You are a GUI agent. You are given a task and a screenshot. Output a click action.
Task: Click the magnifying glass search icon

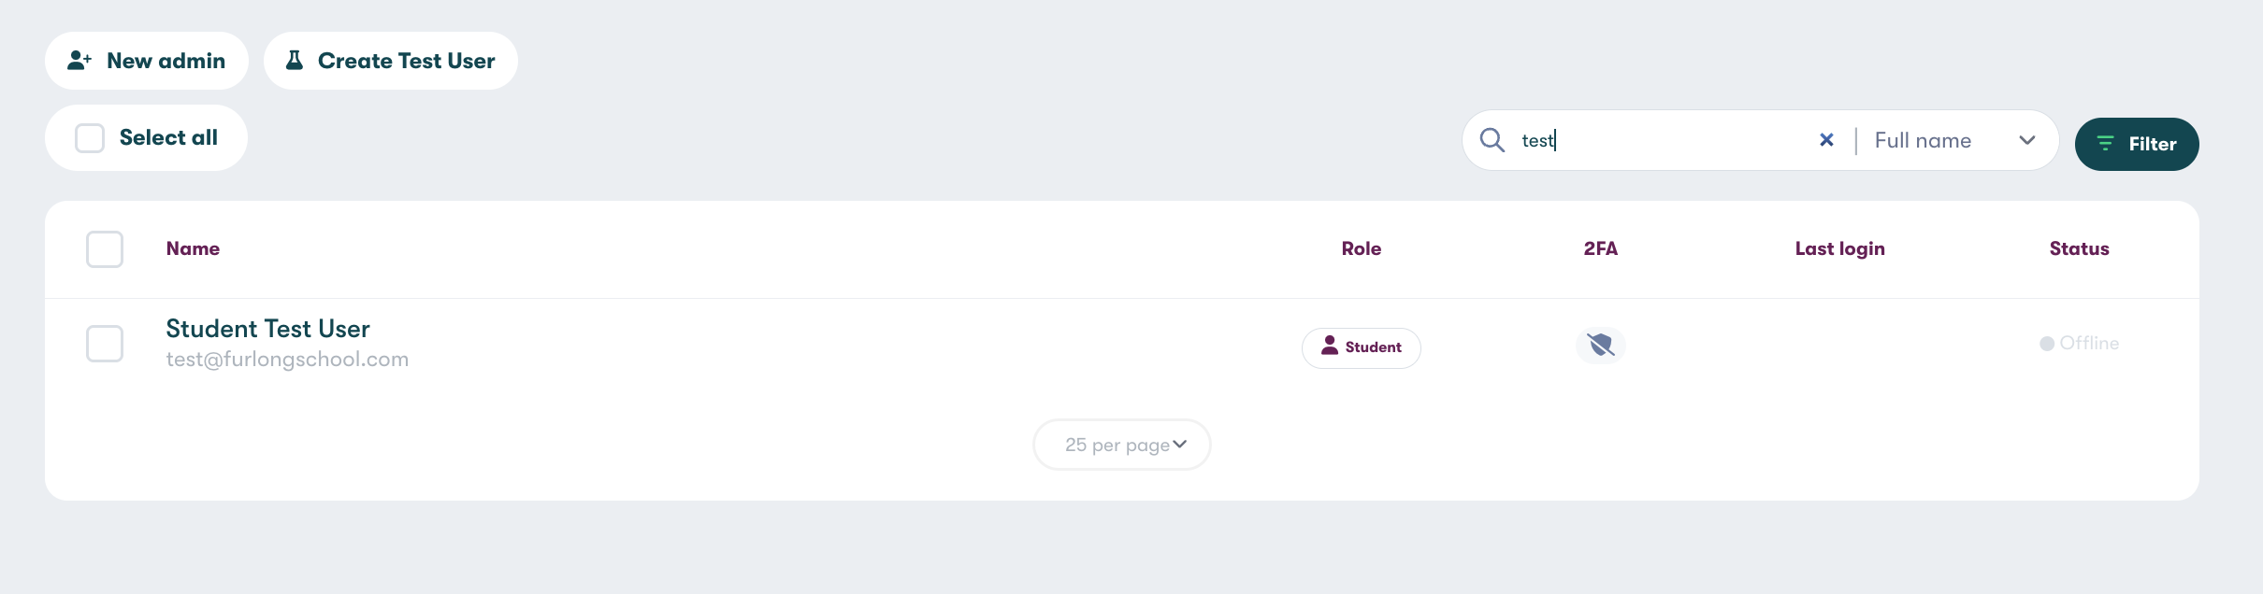tap(1492, 140)
